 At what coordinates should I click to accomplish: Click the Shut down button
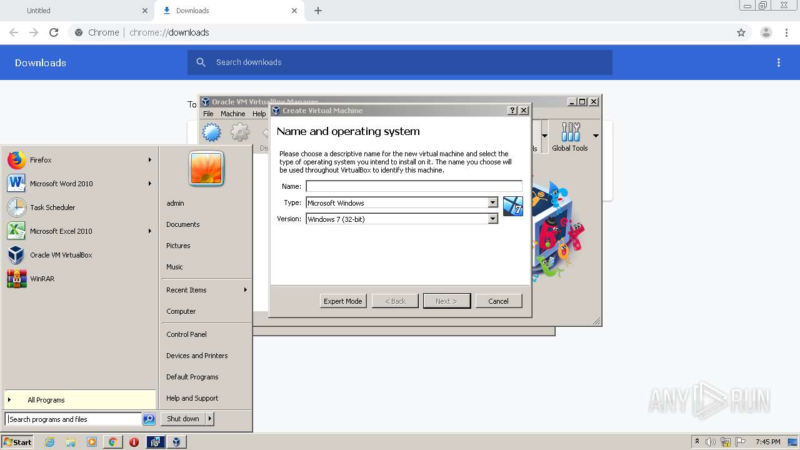(x=182, y=419)
